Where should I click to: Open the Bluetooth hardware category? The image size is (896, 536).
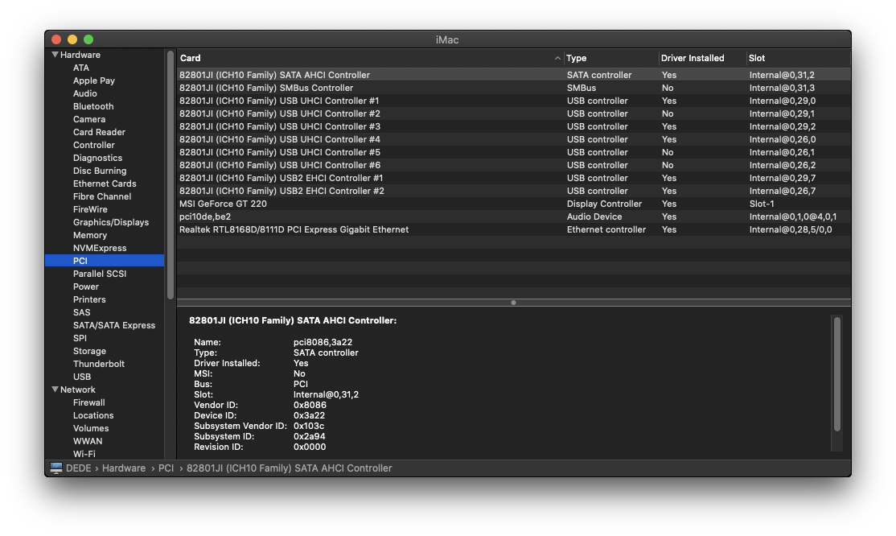coord(92,106)
